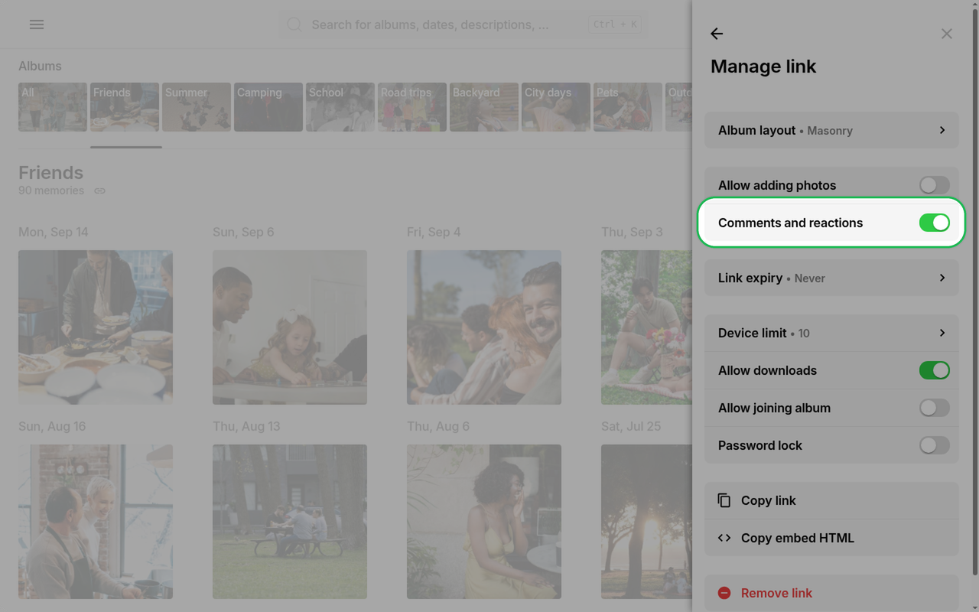979x612 pixels.
Task: Open the Sat, Jul 25 photo
Action: (x=646, y=522)
